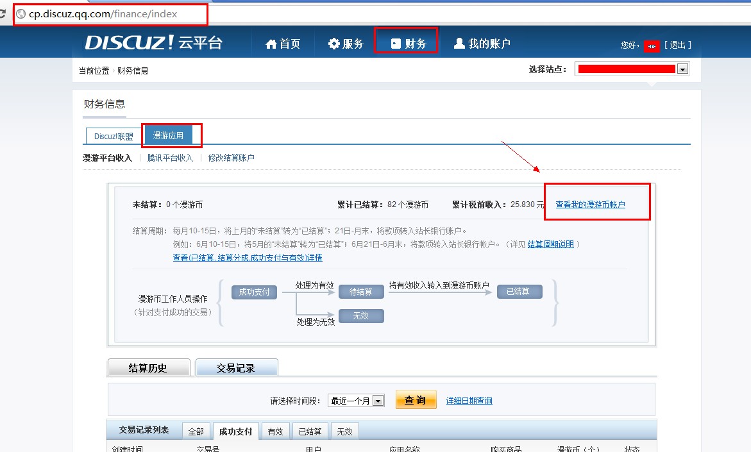751x452 pixels.
Task: Click the 累计已结算: 82 个漫游币 text
Action: point(383,205)
